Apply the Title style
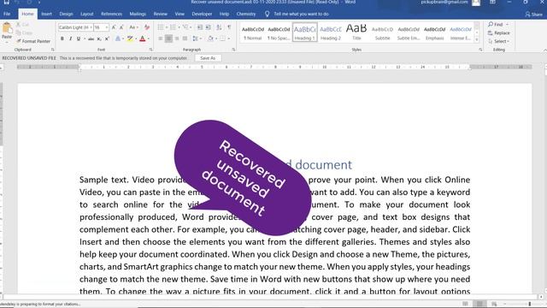Image resolution: width=547 pixels, height=308 pixels. pyautogui.click(x=356, y=33)
